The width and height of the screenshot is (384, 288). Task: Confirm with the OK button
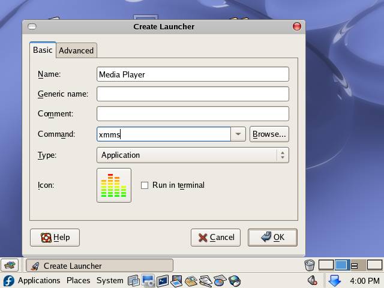click(272, 237)
